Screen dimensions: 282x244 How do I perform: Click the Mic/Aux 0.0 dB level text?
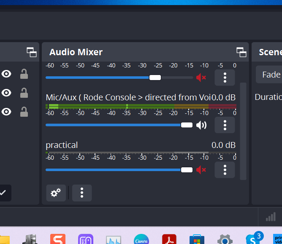[224, 97]
